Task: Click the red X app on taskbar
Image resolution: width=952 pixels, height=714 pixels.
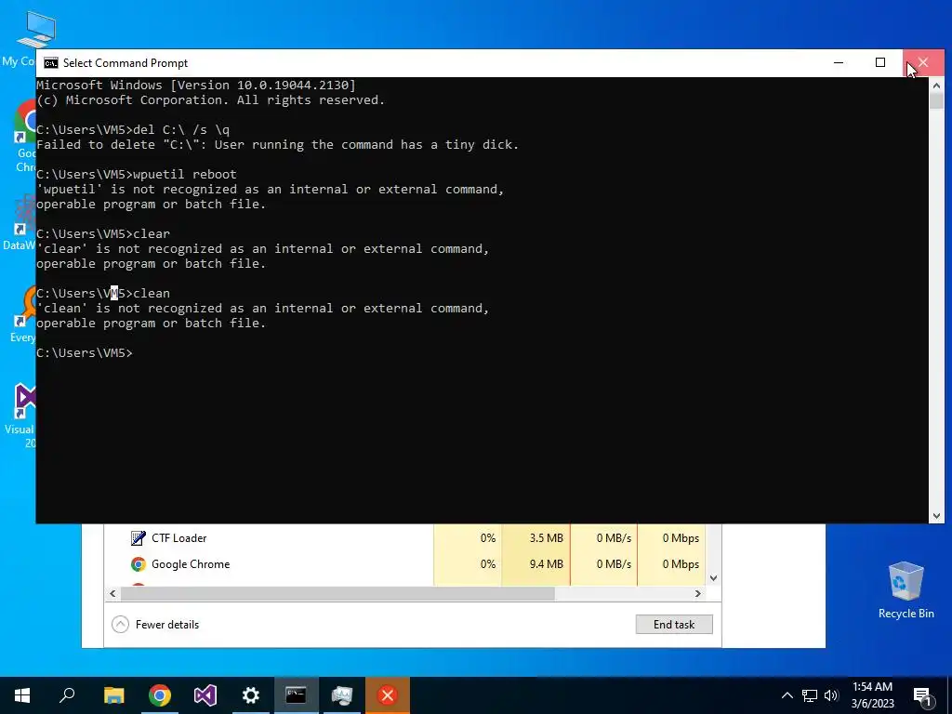Action: click(388, 695)
